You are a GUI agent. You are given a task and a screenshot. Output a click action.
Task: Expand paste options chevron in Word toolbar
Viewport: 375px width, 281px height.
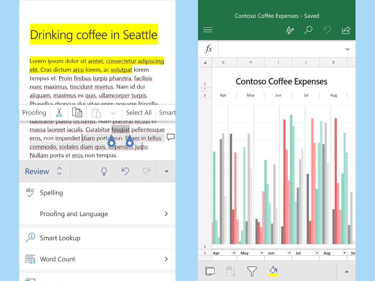coord(113,113)
